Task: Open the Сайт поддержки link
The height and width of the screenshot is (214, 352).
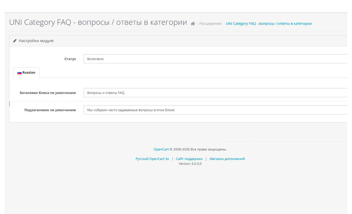Action: [x=189, y=159]
